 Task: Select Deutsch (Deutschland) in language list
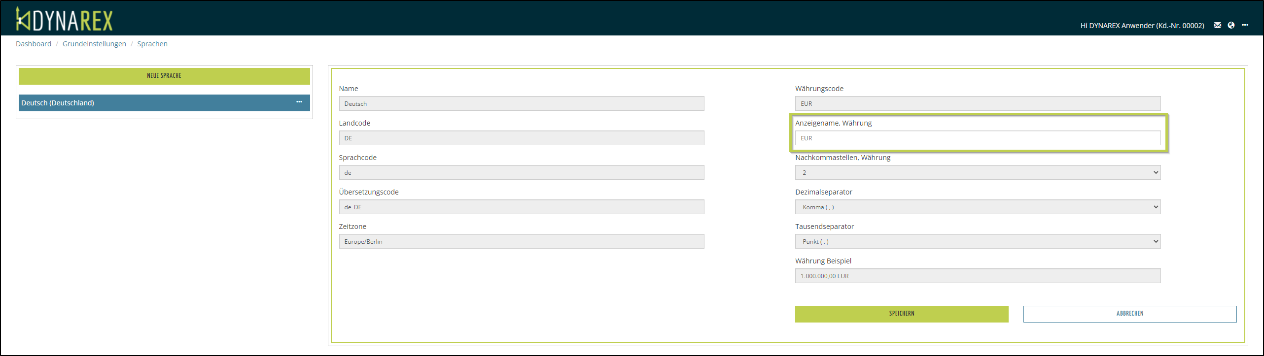tap(148, 103)
